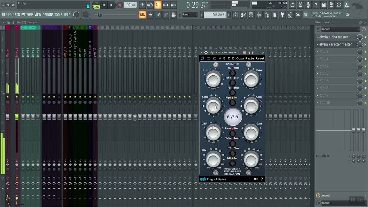Open the plugin window menu arrow beside the gear
The height and width of the screenshot is (207, 368).
[x=202, y=53]
